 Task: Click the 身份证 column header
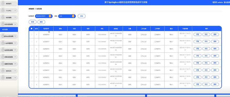pyautogui.click(x=116, y=29)
